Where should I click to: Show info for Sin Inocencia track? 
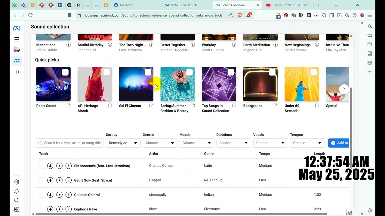69,166
